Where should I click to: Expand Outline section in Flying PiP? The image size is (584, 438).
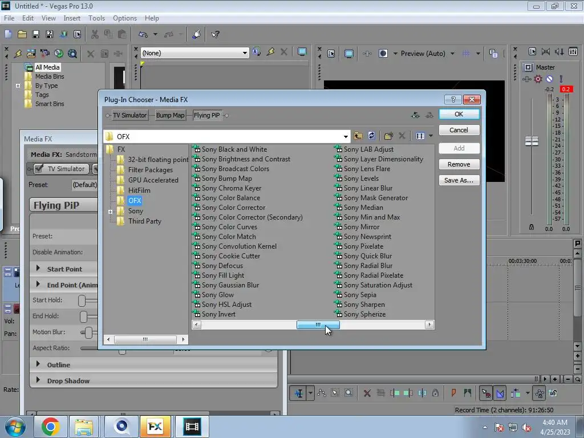(38, 364)
